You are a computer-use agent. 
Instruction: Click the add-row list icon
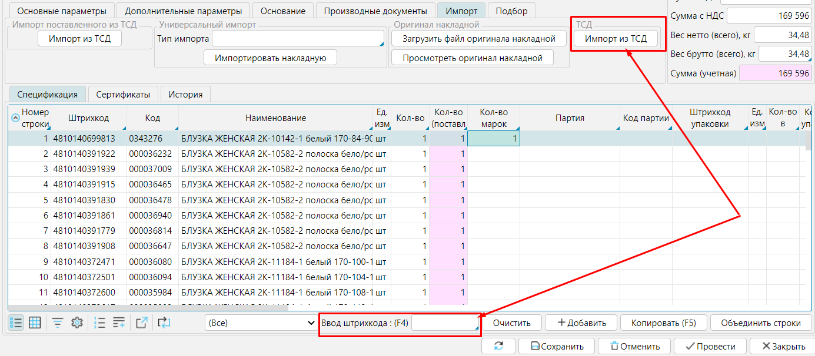point(119,323)
